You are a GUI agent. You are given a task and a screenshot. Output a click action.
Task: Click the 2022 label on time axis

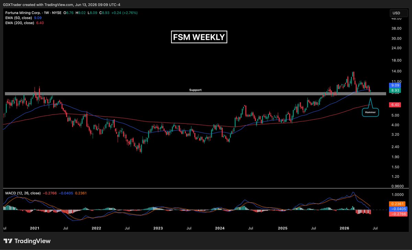pyautogui.click(x=96, y=228)
